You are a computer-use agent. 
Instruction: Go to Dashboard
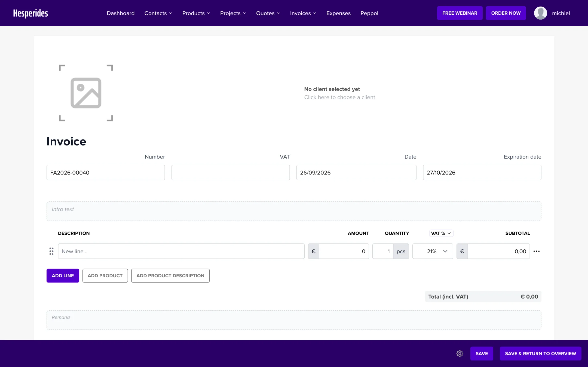click(121, 13)
